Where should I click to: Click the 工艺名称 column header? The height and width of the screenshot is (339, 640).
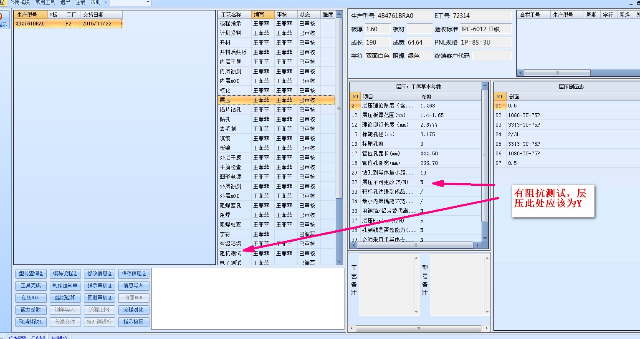pyautogui.click(x=235, y=15)
